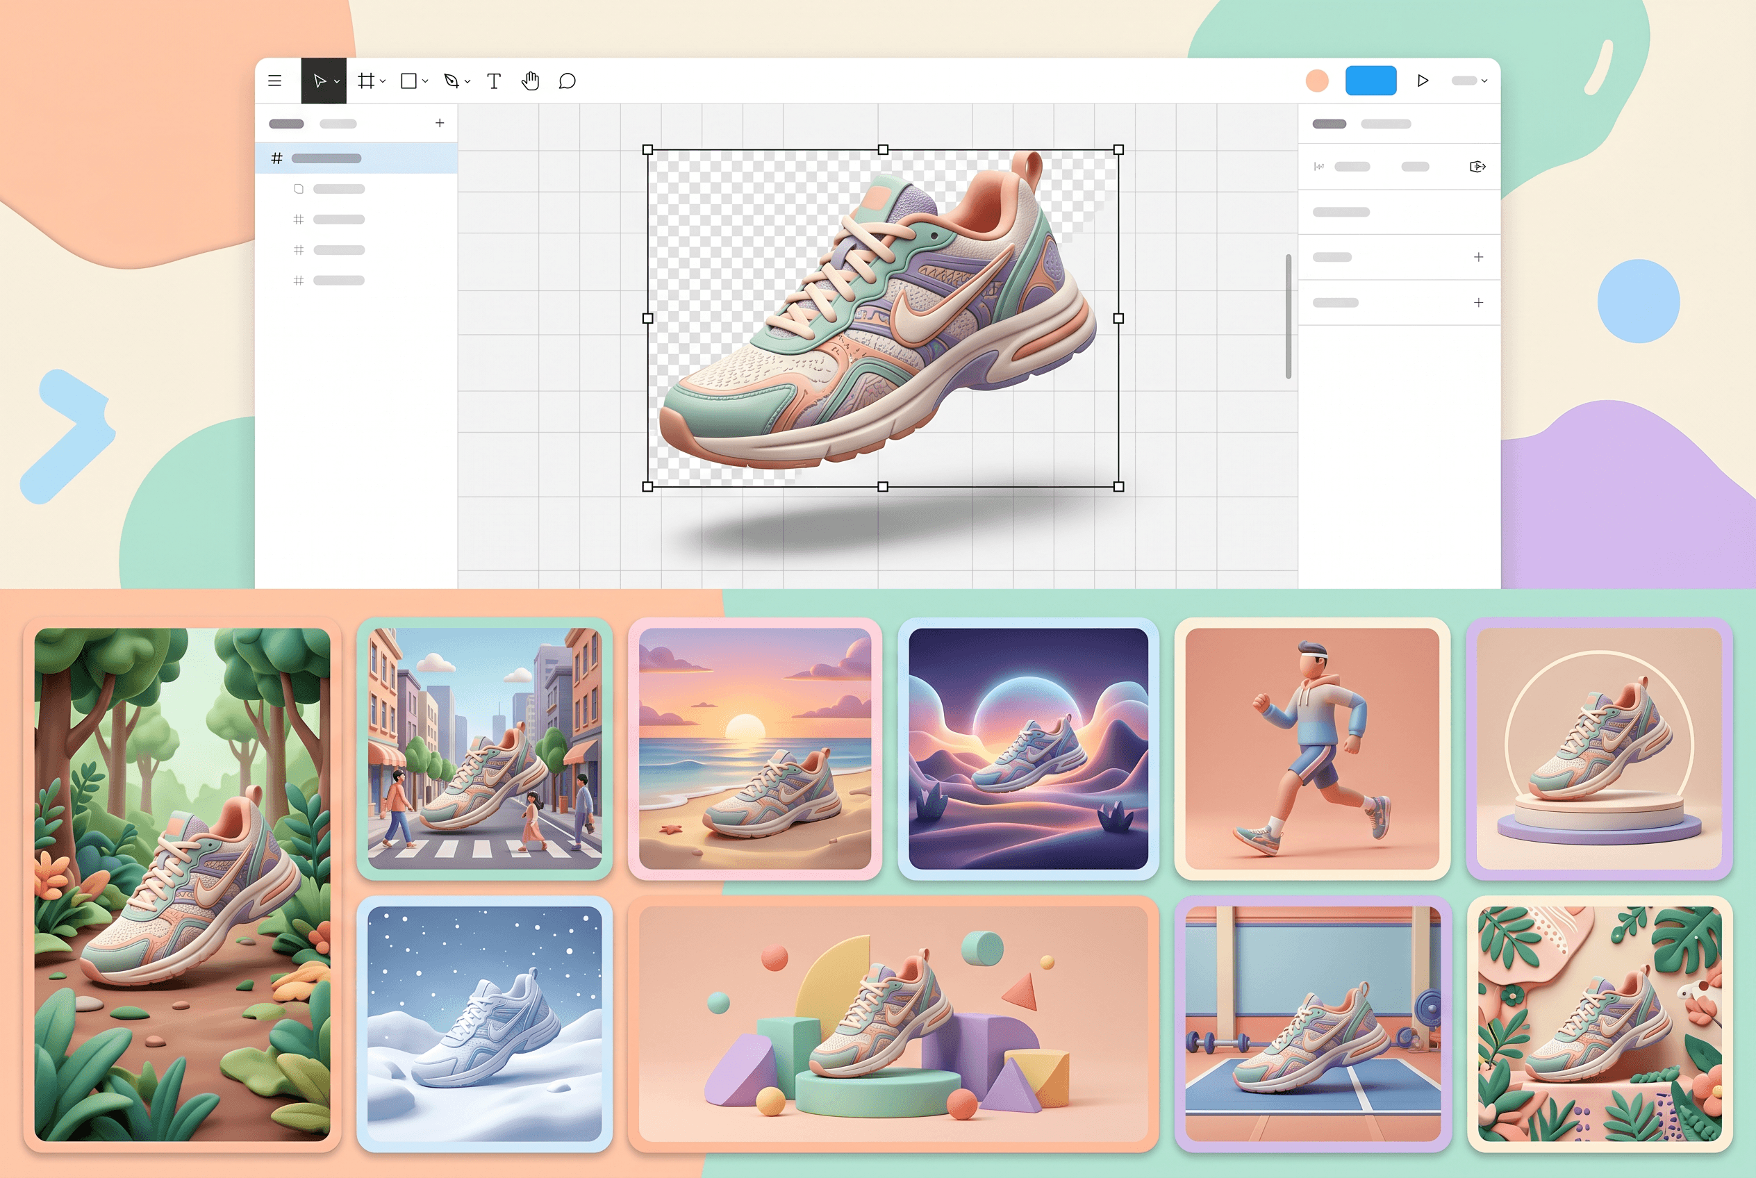Open the geometric shapes sneaker thumbnail

(893, 1023)
